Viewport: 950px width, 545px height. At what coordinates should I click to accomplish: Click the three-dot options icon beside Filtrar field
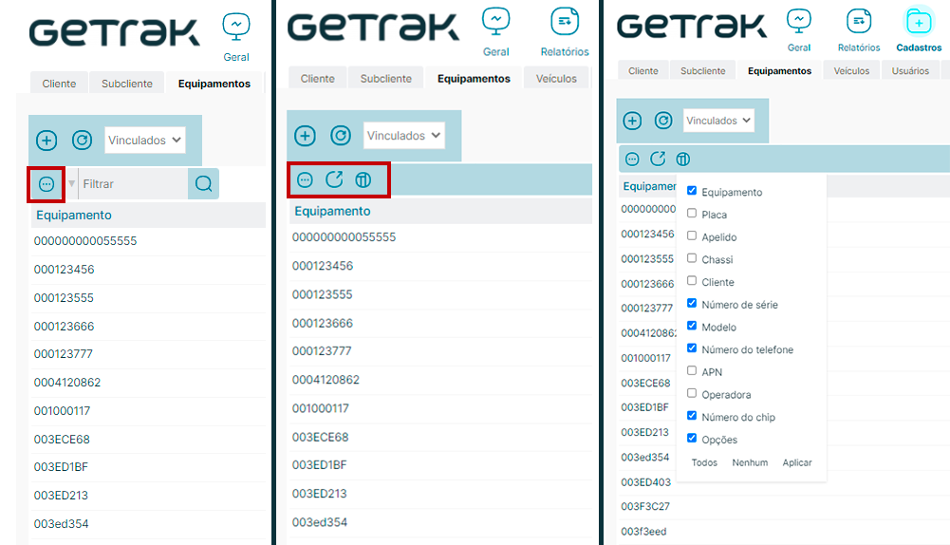point(47,183)
